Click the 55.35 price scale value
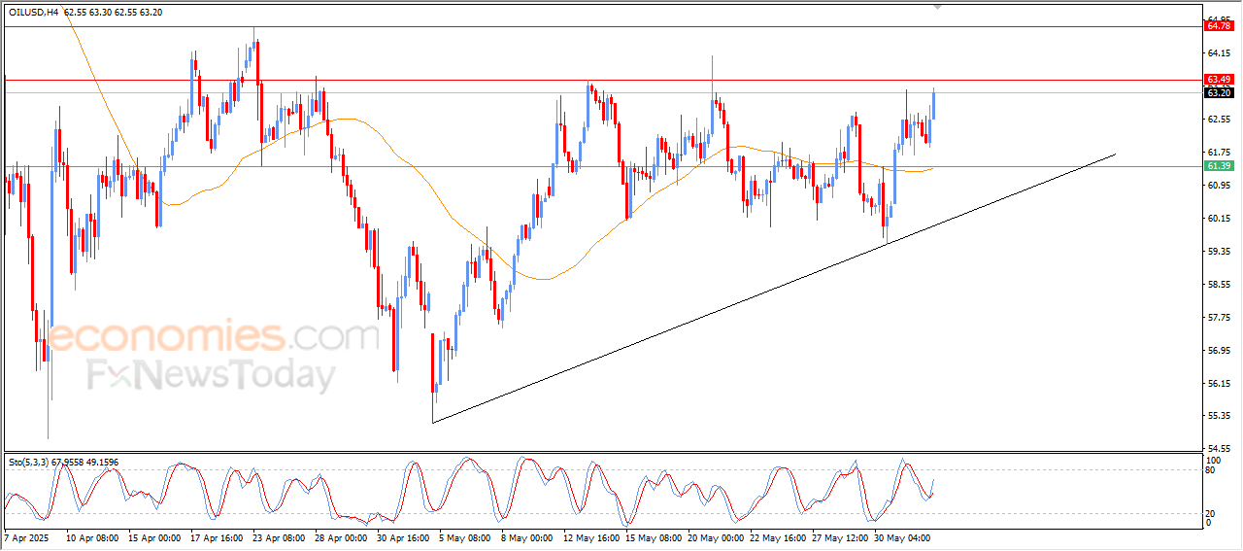This screenshot has height=551, width=1243. 1219,416
